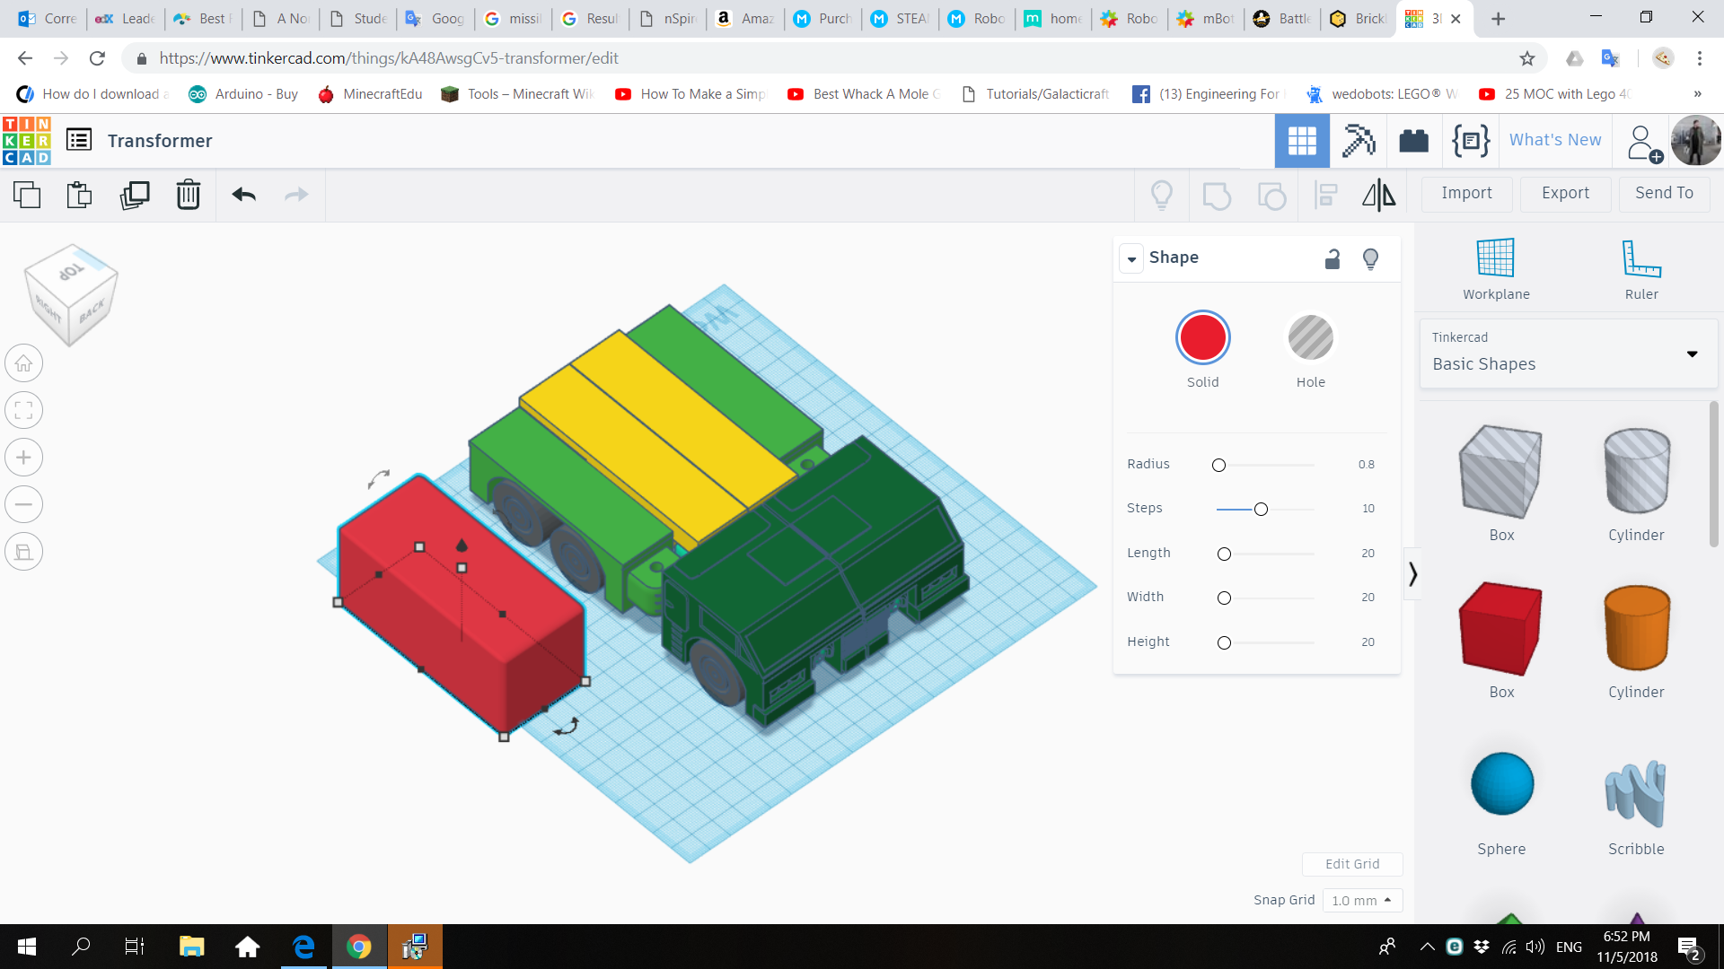Switch shape type to Hole

click(x=1310, y=337)
